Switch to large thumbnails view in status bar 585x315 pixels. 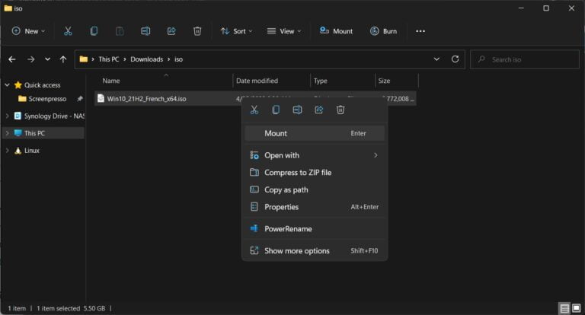point(576,308)
